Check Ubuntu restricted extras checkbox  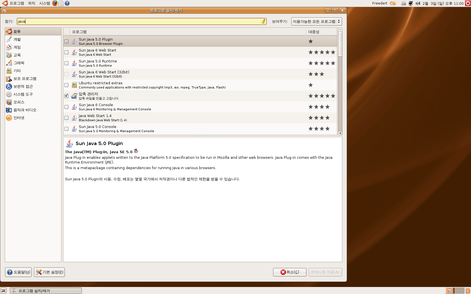point(66,85)
